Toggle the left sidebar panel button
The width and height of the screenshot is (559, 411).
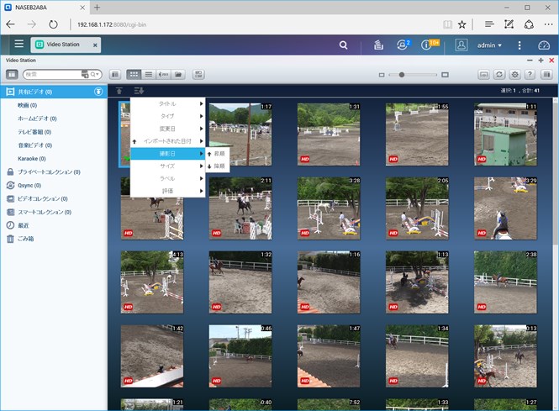(12, 75)
